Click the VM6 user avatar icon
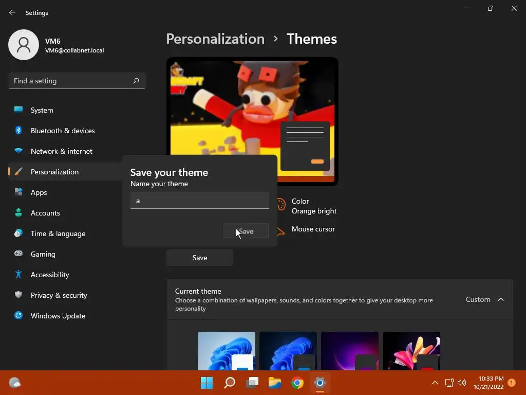Viewport: 526px width, 395px height. pyautogui.click(x=24, y=45)
